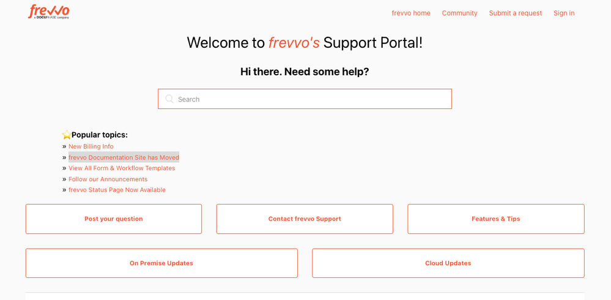
Task: Click Contact frevvo Support button
Action: (305, 219)
